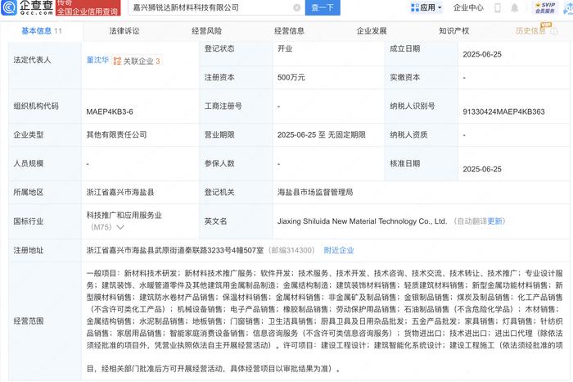Open legal representative 董沈华 profile

[x=97, y=60]
